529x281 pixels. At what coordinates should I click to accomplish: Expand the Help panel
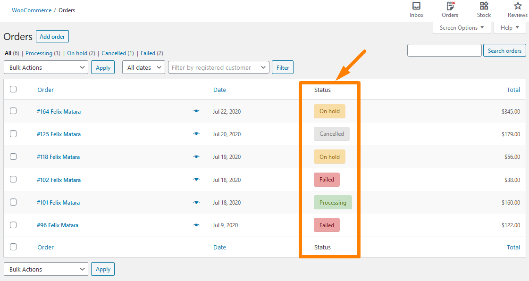[510, 28]
